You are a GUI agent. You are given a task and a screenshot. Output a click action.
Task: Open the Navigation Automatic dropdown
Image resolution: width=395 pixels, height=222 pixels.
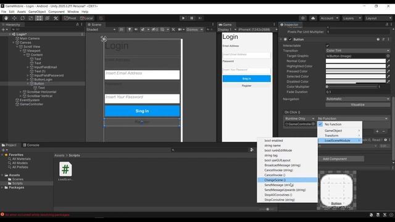click(358, 99)
